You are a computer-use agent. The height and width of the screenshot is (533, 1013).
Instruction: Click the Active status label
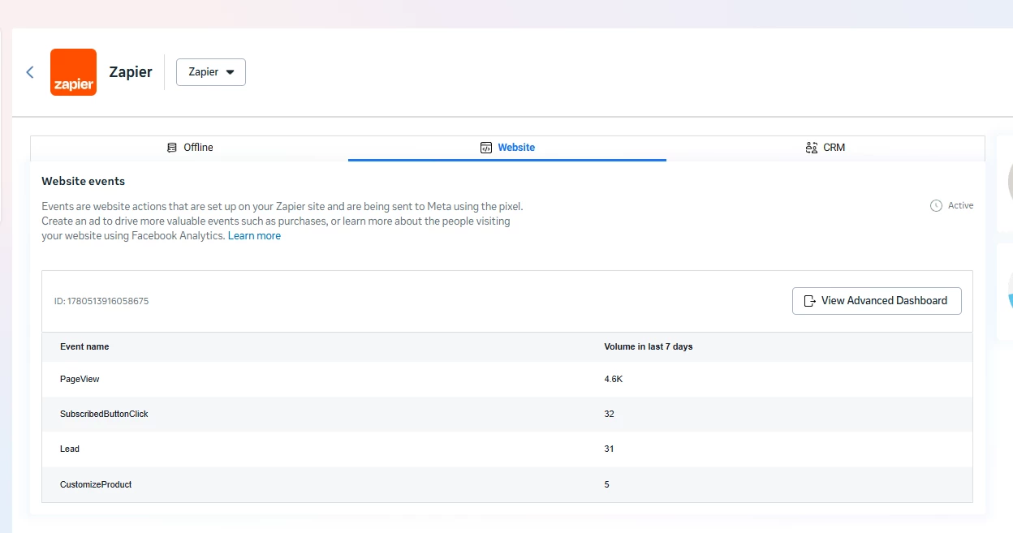[960, 206]
